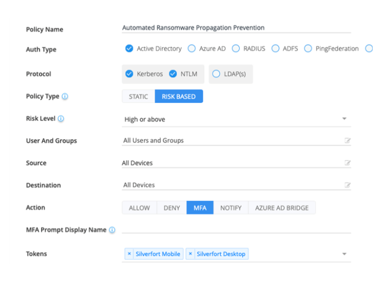Enable the LDAP(s) protocol option
This screenshot has width=392, height=289.
click(216, 74)
